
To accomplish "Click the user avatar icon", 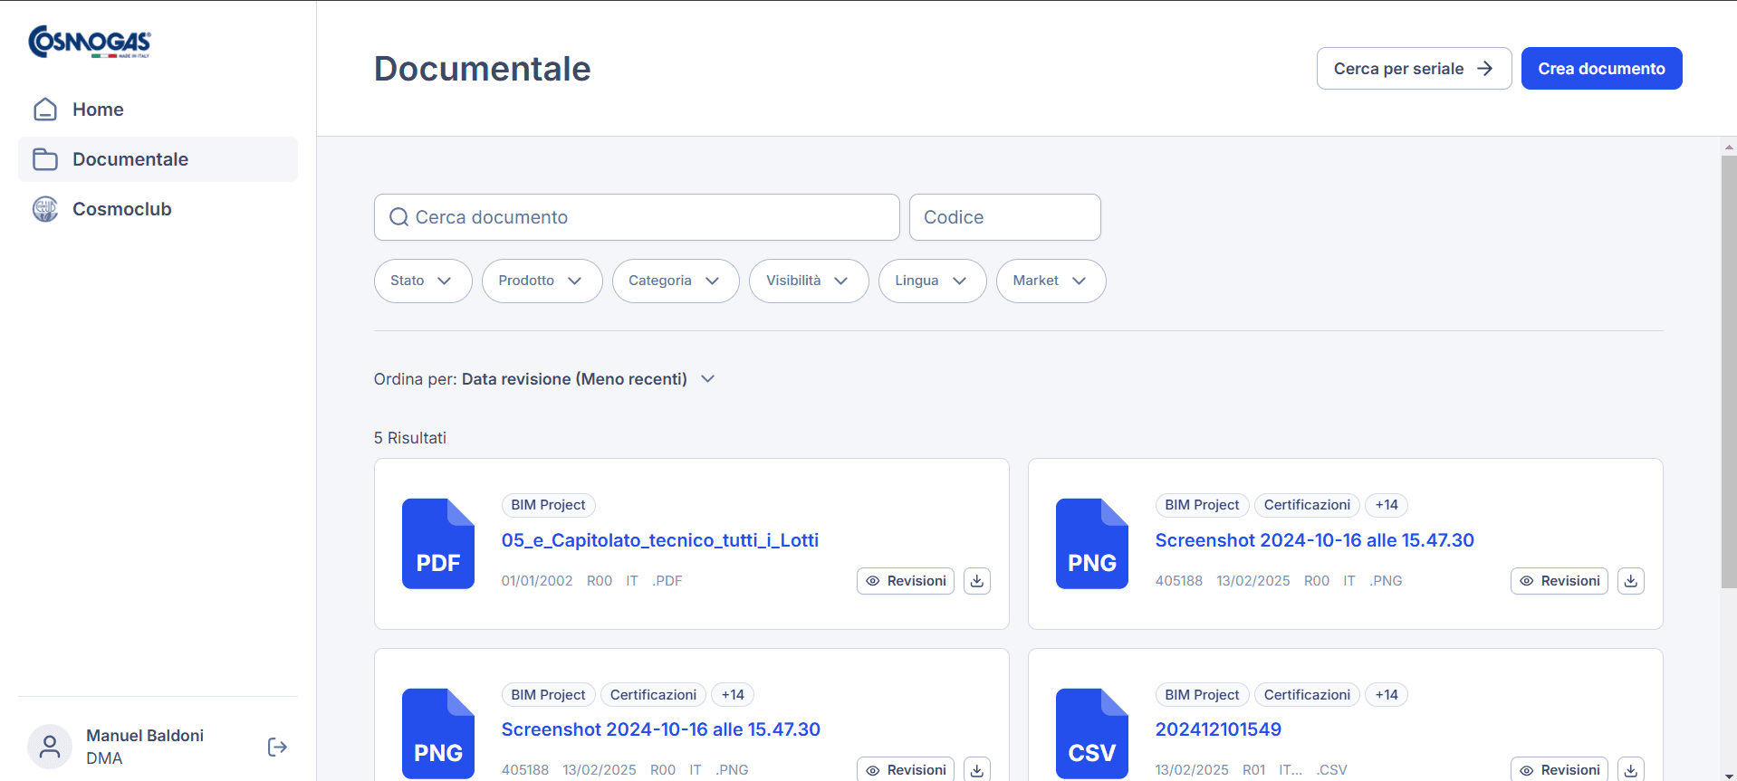I will pos(50,747).
